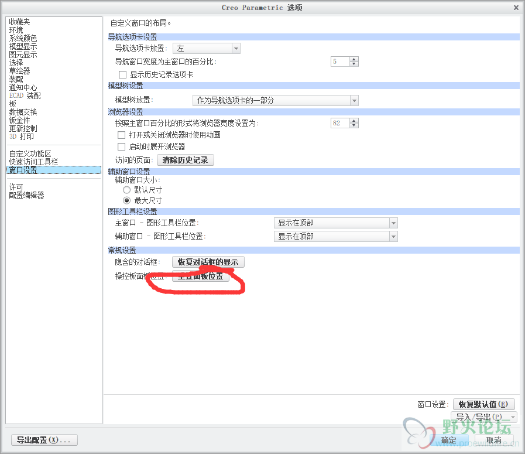
Task: Enable 显示历史记录选项卡 checkbox
Action: [122, 74]
